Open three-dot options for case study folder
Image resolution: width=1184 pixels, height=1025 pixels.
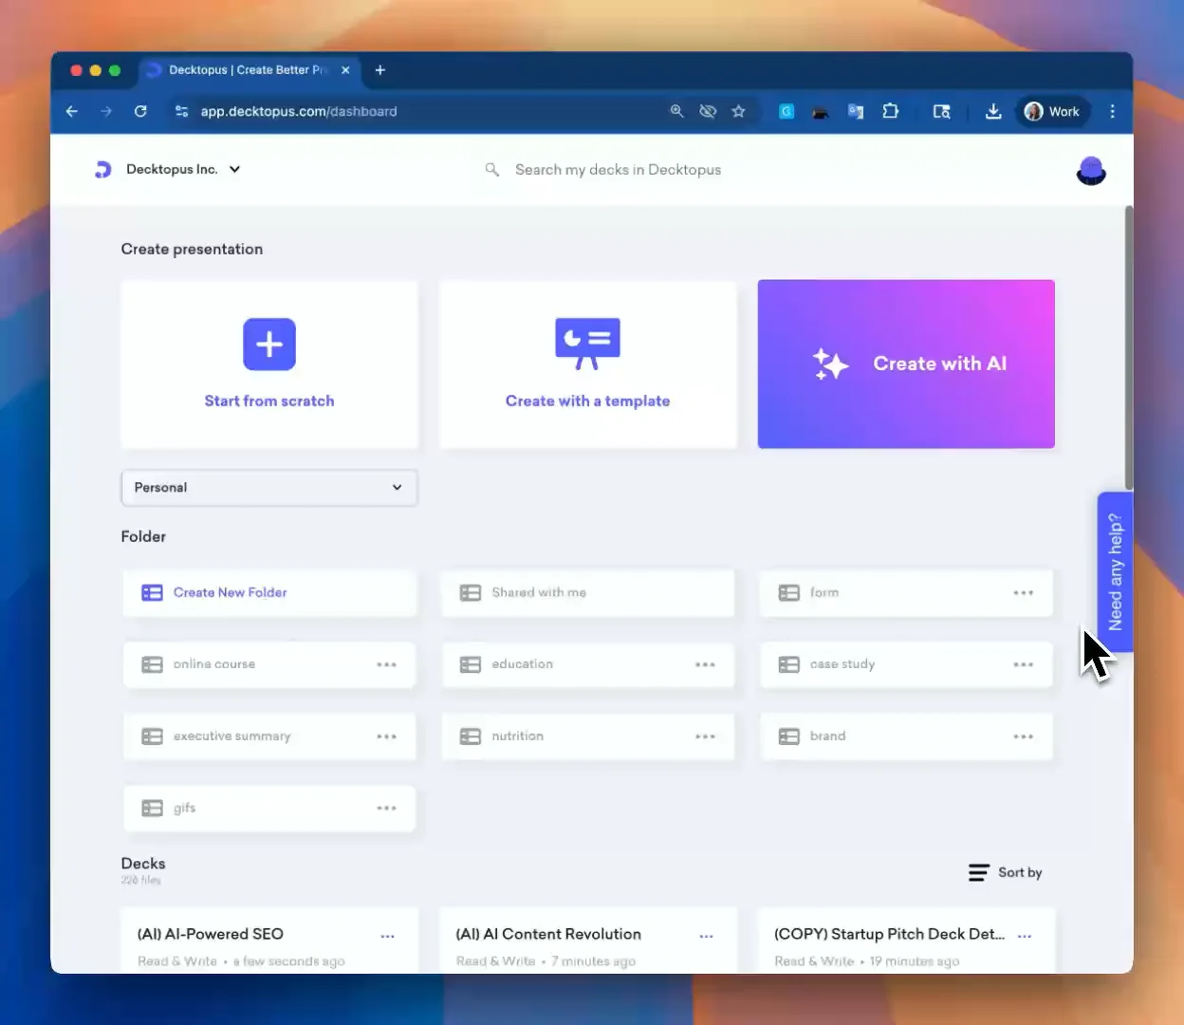click(x=1023, y=664)
